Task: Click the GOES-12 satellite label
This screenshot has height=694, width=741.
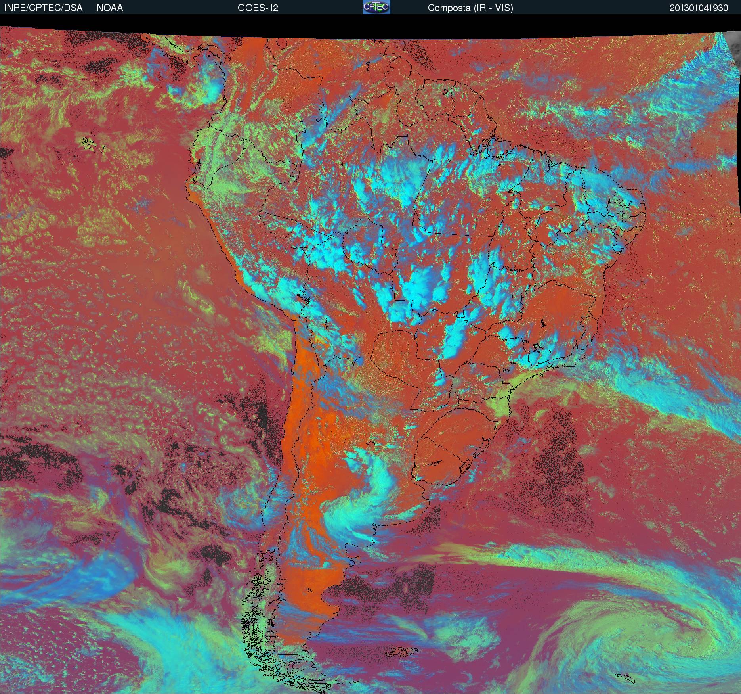Action: pos(258,8)
